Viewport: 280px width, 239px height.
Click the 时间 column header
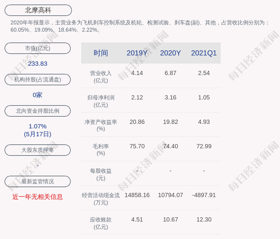(101, 53)
